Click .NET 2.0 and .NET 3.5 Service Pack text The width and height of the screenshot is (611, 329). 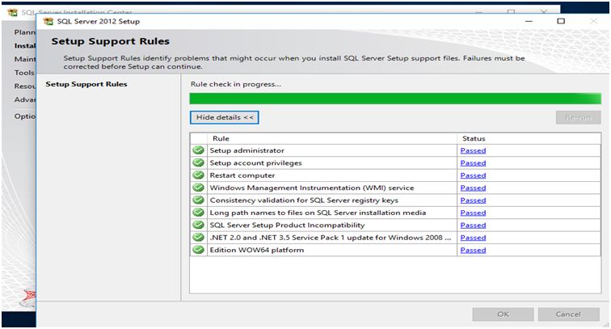pos(331,238)
